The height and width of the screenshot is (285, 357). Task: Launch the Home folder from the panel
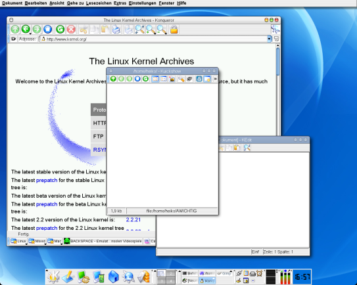(x=113, y=277)
